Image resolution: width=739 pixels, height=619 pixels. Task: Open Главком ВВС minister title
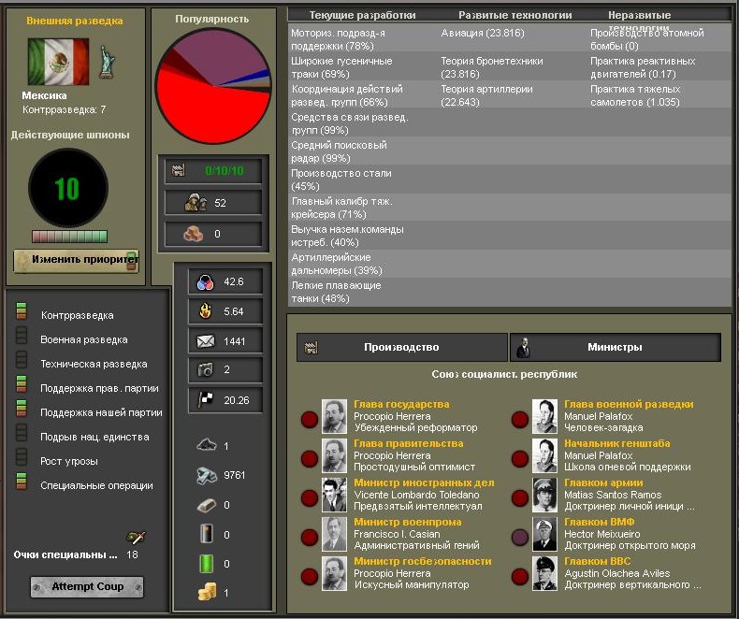tap(597, 562)
